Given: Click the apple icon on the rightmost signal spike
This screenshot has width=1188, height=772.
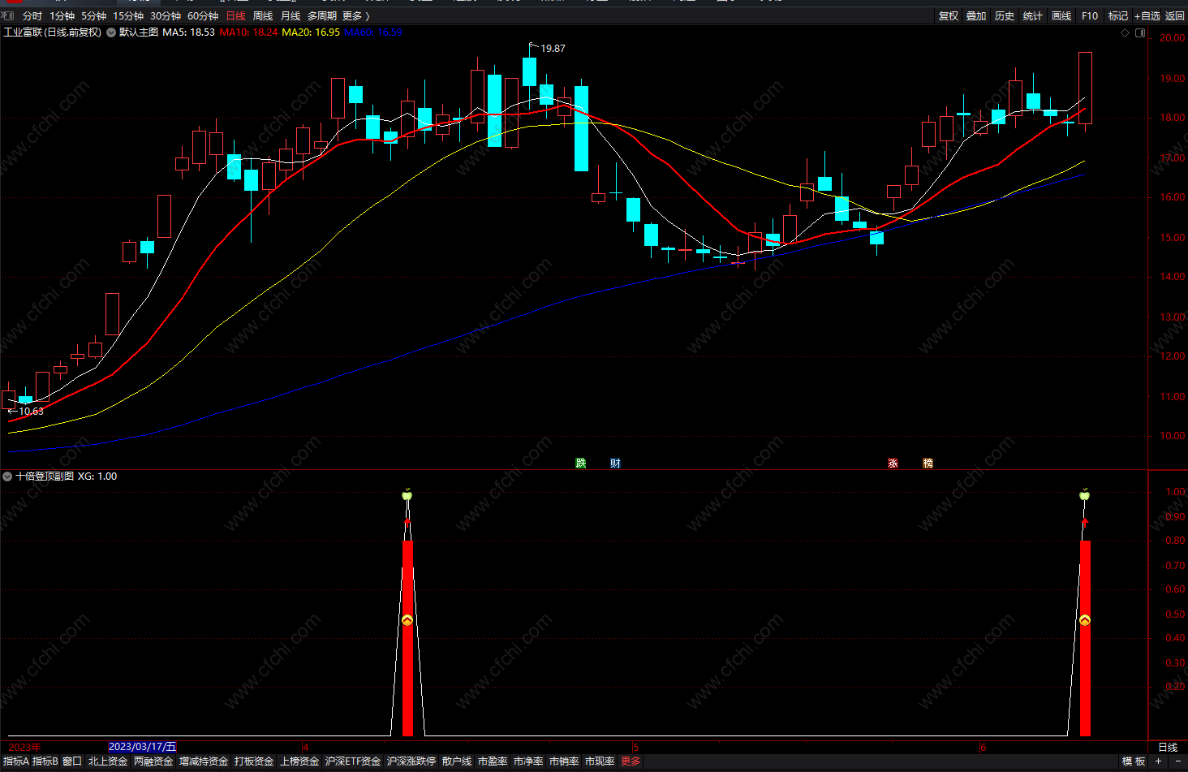Looking at the screenshot, I should [1084, 494].
